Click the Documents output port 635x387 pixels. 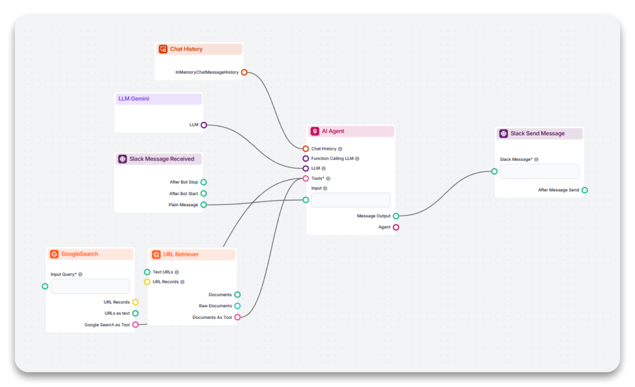(238, 295)
